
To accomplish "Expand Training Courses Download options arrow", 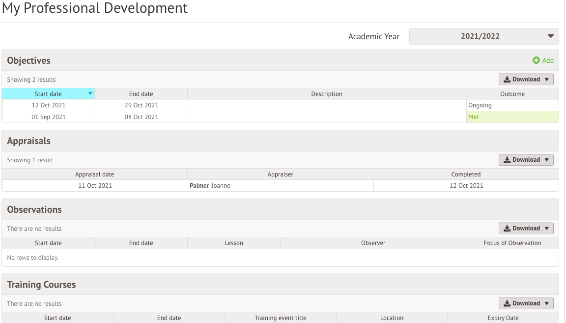I will click(x=547, y=303).
